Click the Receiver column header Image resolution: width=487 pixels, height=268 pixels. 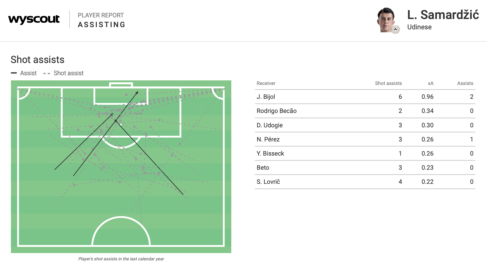click(x=266, y=83)
